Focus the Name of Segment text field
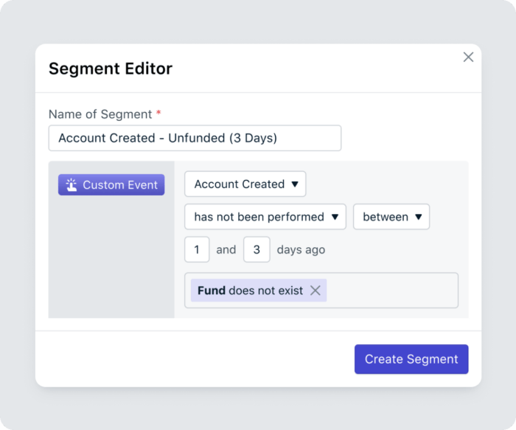516x430 pixels. tap(195, 138)
